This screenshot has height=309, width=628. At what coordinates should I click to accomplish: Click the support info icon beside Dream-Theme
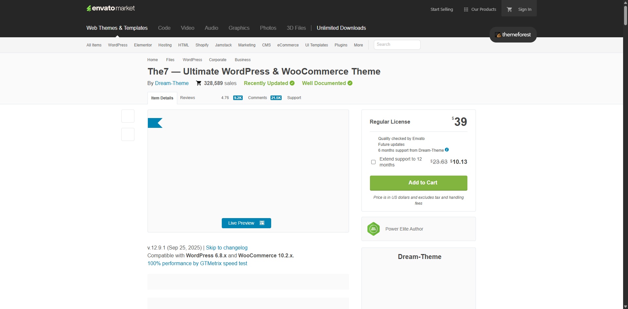(x=447, y=150)
